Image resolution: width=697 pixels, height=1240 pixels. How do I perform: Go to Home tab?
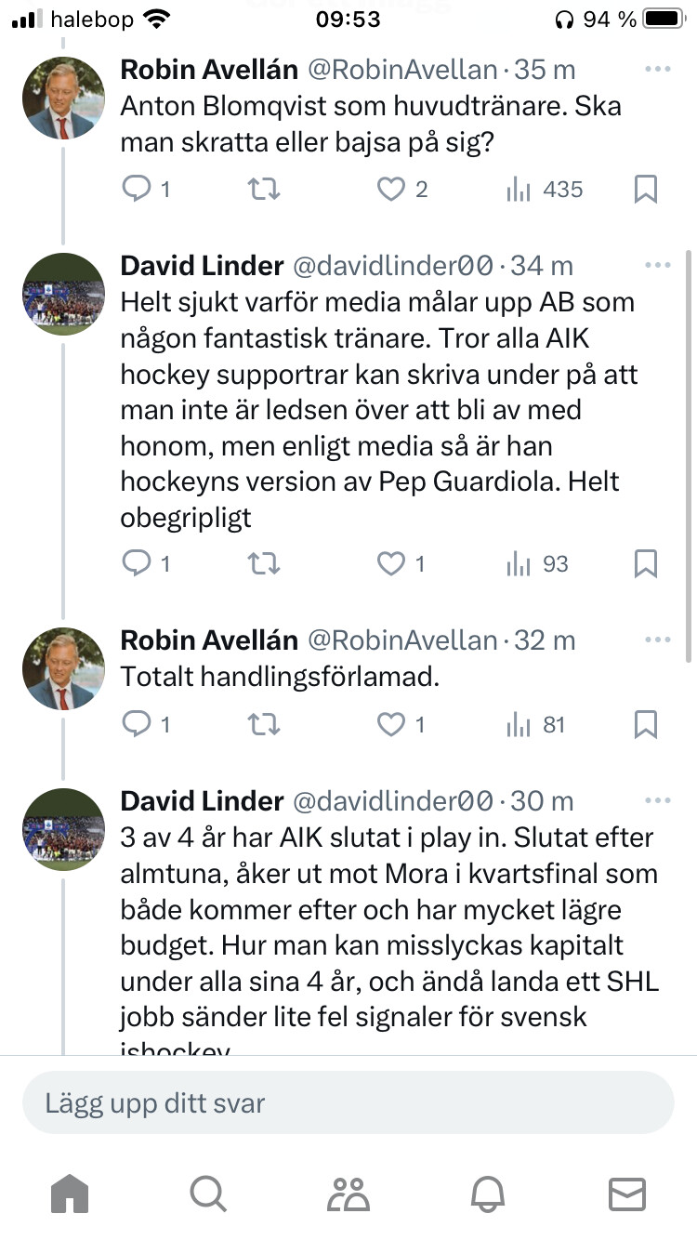click(70, 1194)
